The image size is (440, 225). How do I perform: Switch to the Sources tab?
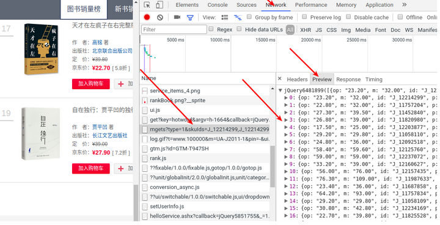246,5
